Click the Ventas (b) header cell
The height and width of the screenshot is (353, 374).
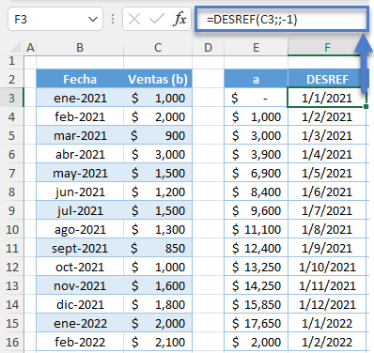158,79
